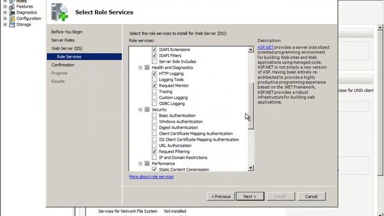Uncheck Request Filtering
Viewport: 384px width, 216px height.
[x=154, y=151]
